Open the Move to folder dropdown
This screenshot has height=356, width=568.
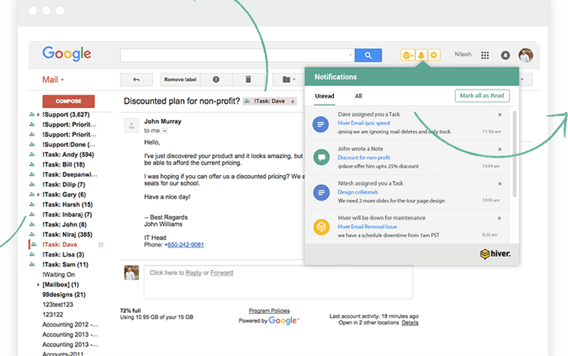[x=289, y=80]
